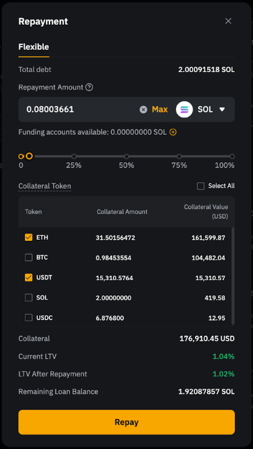Click the Collateral Token underlined label
The width and height of the screenshot is (253, 449).
[x=45, y=186]
